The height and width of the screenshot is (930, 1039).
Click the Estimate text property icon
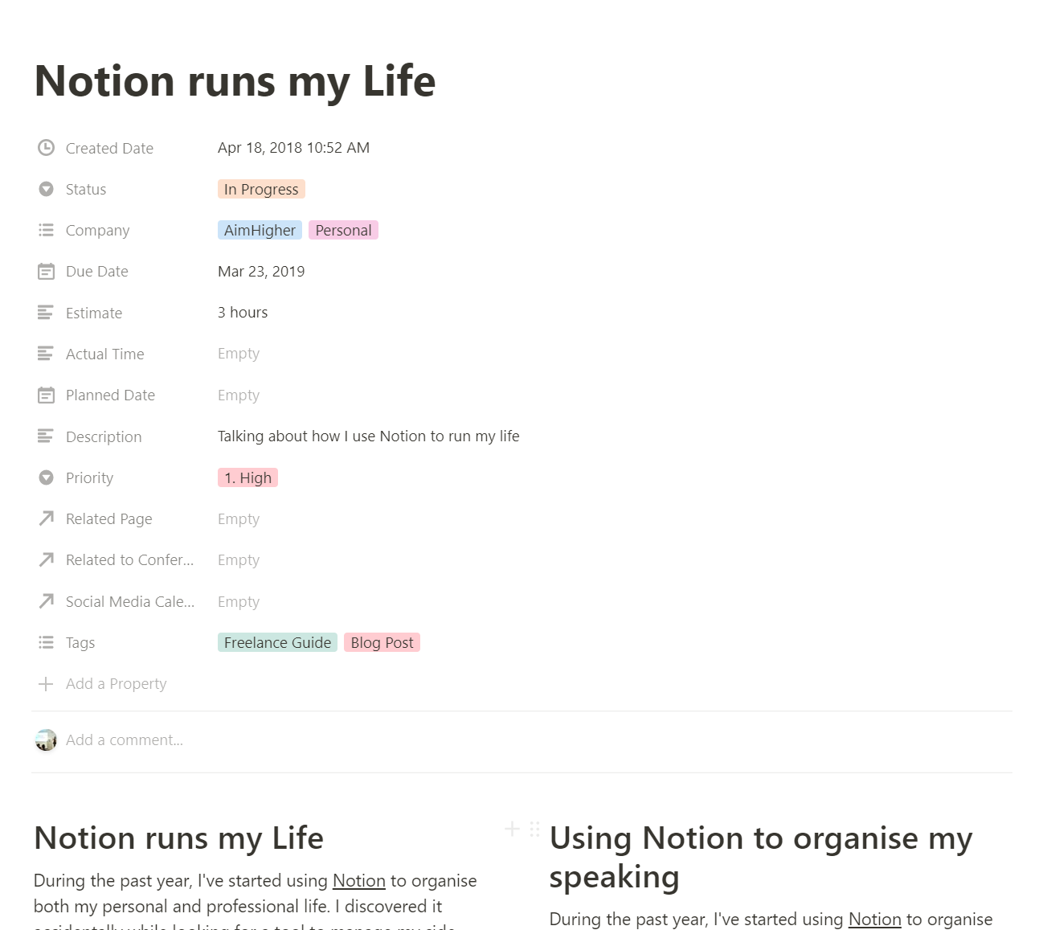46,313
